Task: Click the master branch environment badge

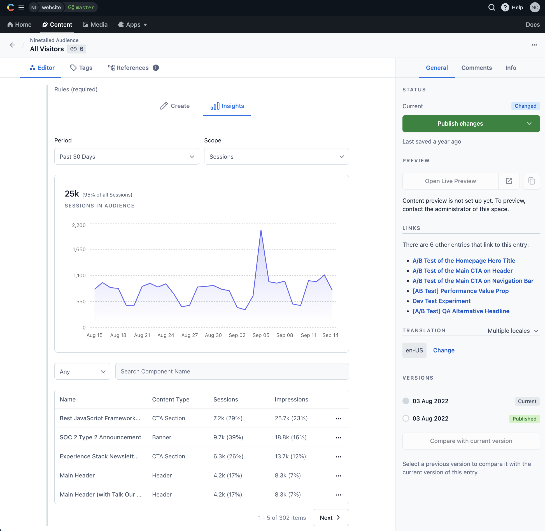Action: [81, 8]
